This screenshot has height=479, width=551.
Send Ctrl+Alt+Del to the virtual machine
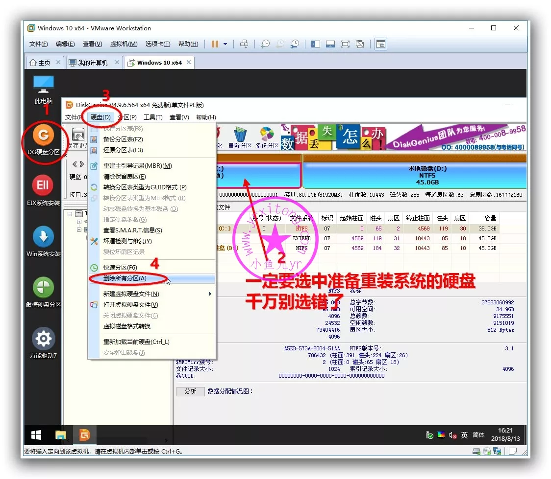[244, 44]
